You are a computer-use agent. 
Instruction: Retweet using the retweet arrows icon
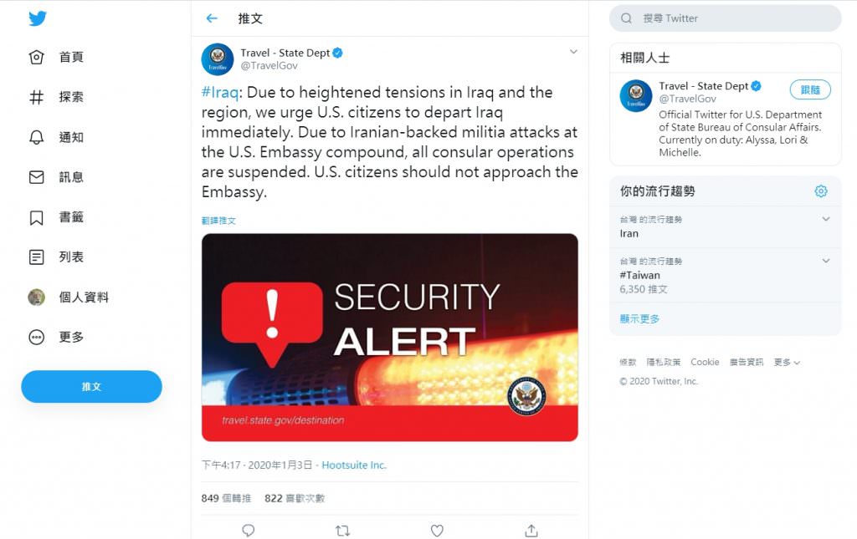(x=342, y=531)
